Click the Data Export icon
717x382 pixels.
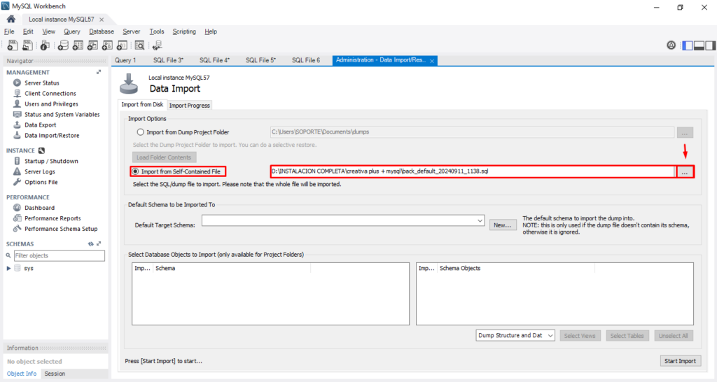[x=17, y=125]
